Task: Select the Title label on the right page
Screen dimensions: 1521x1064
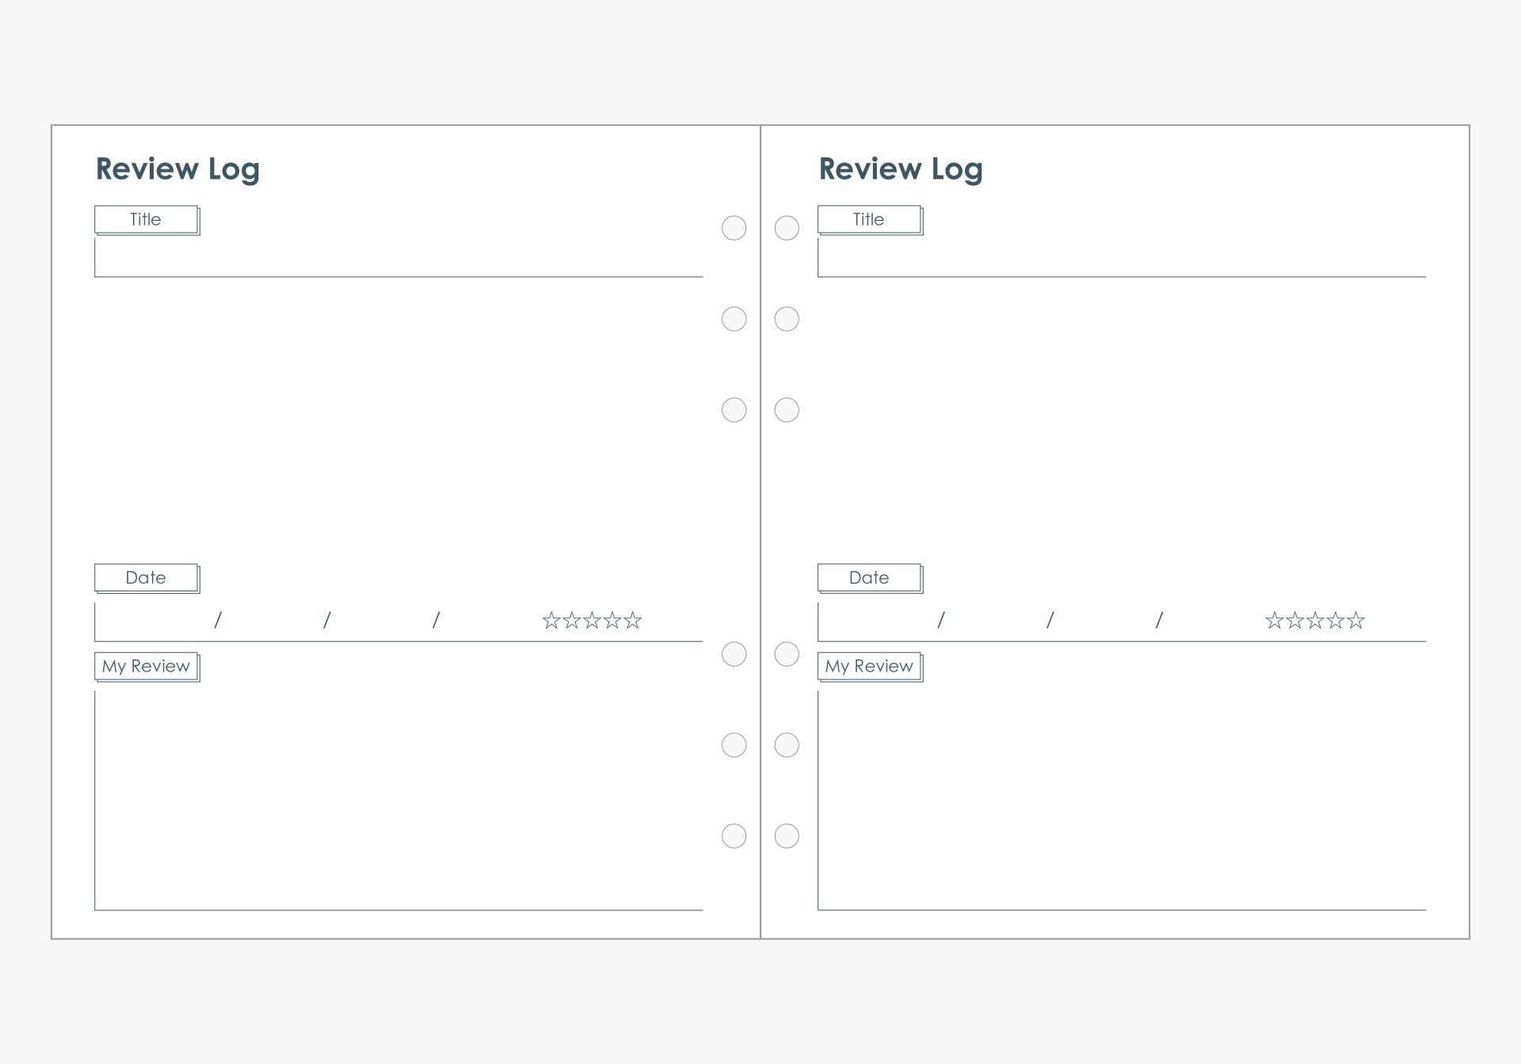Action: pos(869,219)
